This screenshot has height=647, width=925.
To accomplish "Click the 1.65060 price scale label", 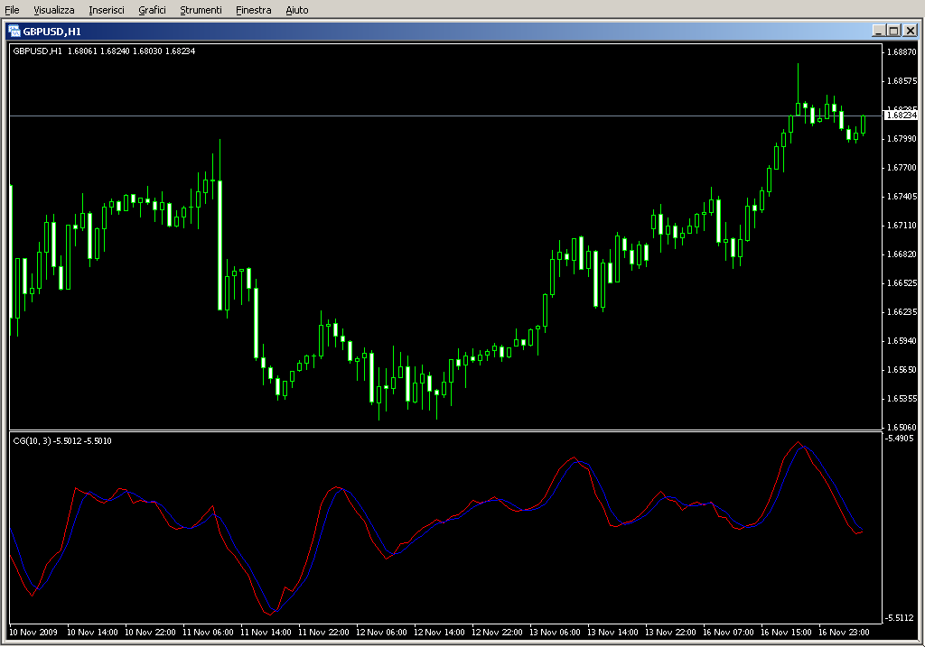I will (x=902, y=427).
